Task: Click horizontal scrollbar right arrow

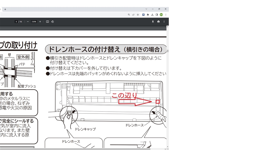Action: tap(165, 149)
